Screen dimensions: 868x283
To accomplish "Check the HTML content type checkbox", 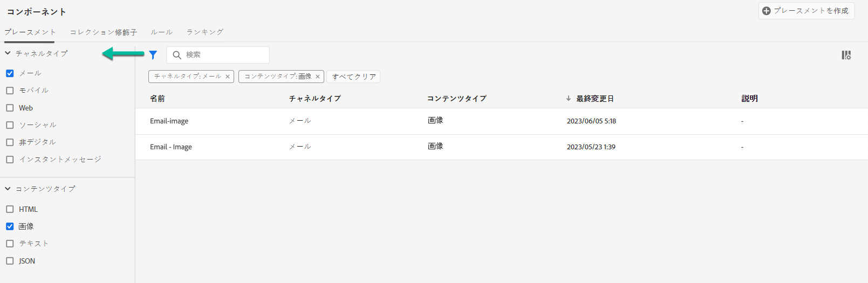I will (10, 209).
